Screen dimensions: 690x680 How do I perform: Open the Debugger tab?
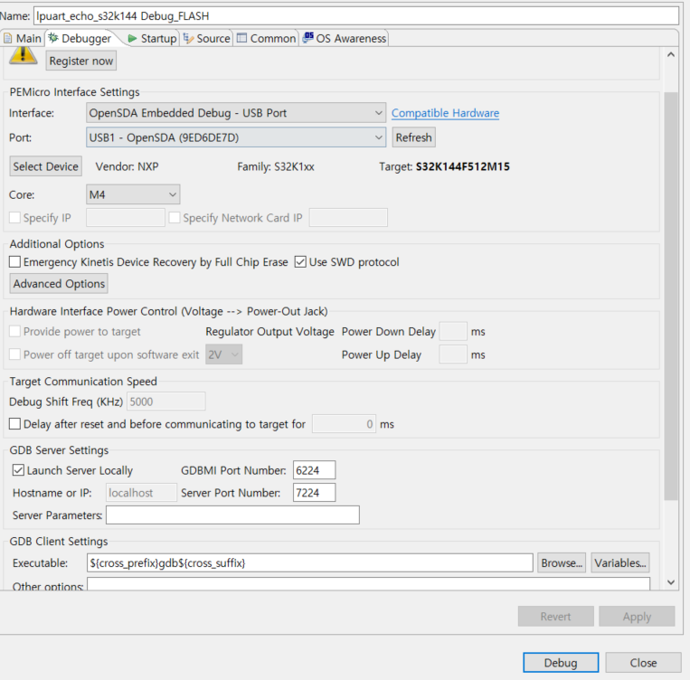tap(80, 39)
